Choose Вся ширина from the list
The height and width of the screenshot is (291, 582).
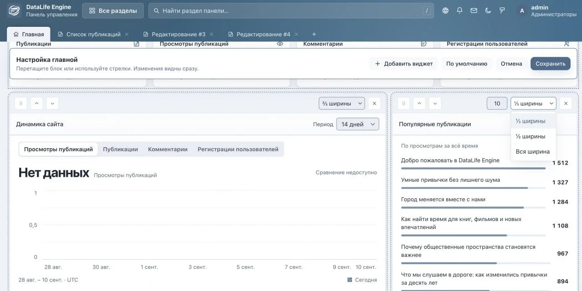coord(533,151)
